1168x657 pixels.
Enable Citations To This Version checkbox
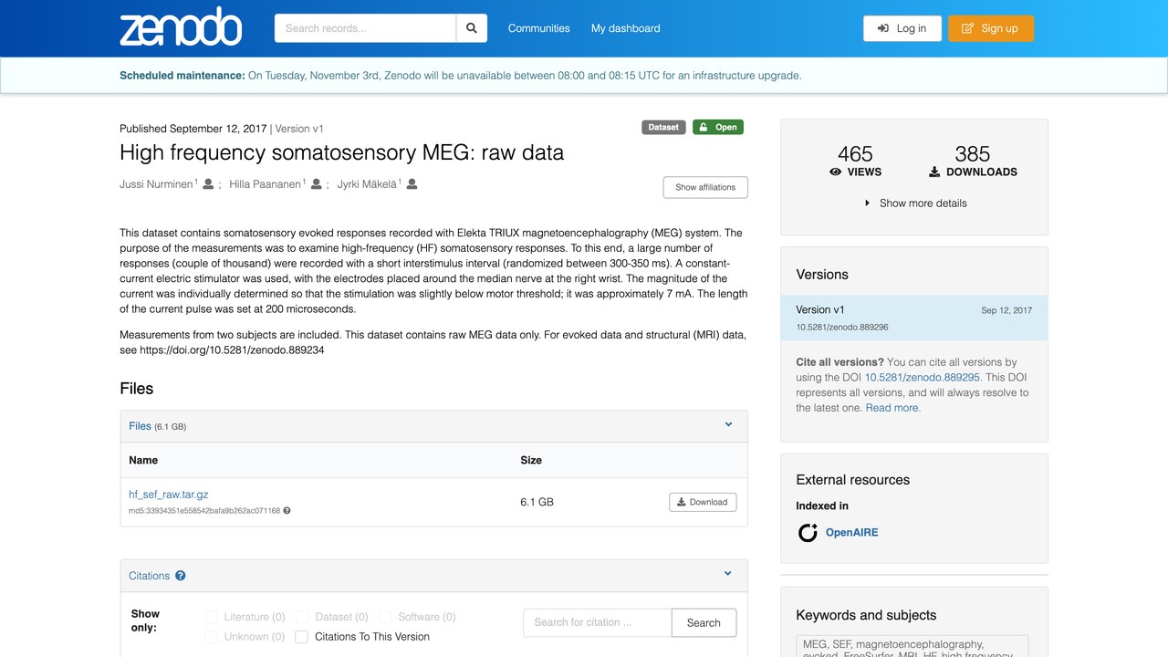point(301,637)
